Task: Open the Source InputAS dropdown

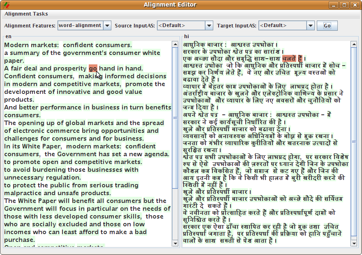Action: tap(209, 25)
